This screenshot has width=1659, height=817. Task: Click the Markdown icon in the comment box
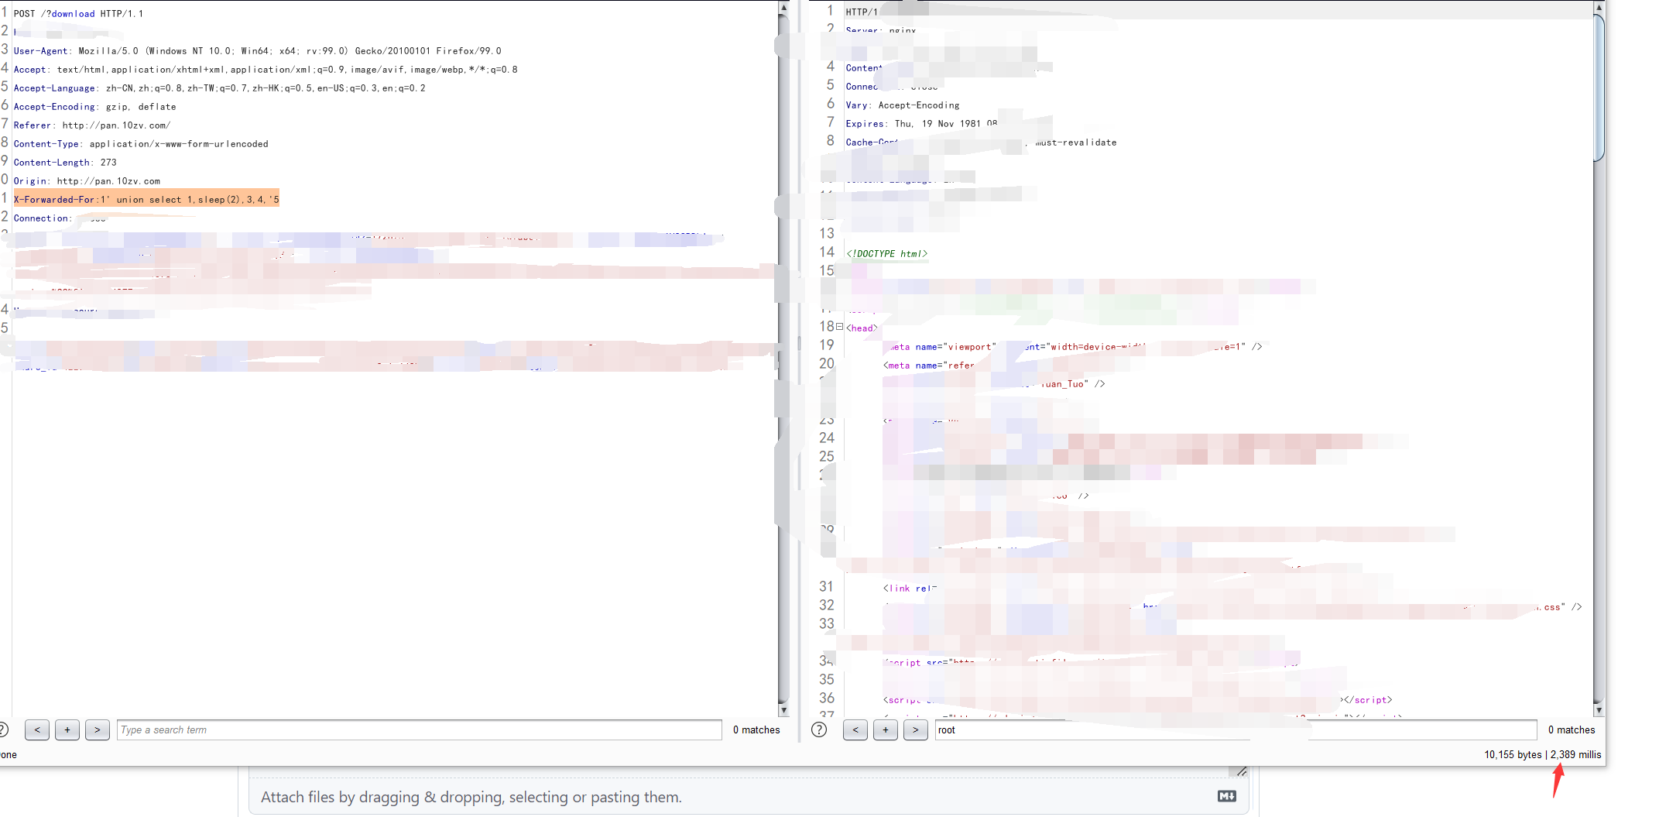1225,795
